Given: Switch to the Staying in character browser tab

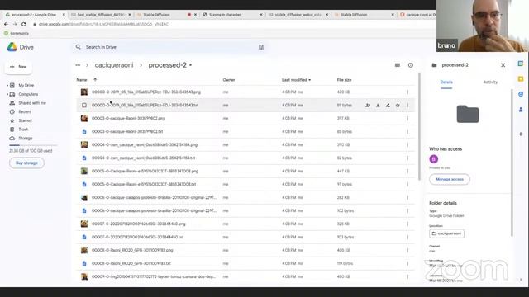Looking at the screenshot, I should click(231, 15).
